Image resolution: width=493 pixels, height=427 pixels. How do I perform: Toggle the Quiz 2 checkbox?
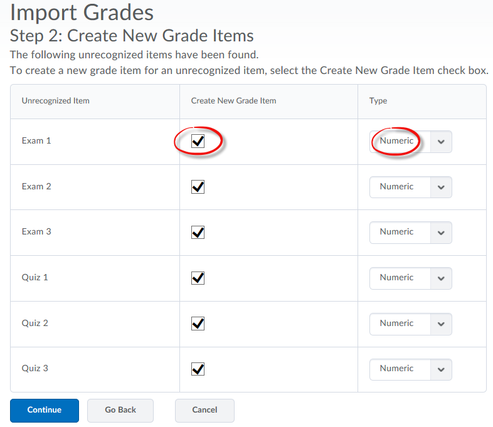198,324
